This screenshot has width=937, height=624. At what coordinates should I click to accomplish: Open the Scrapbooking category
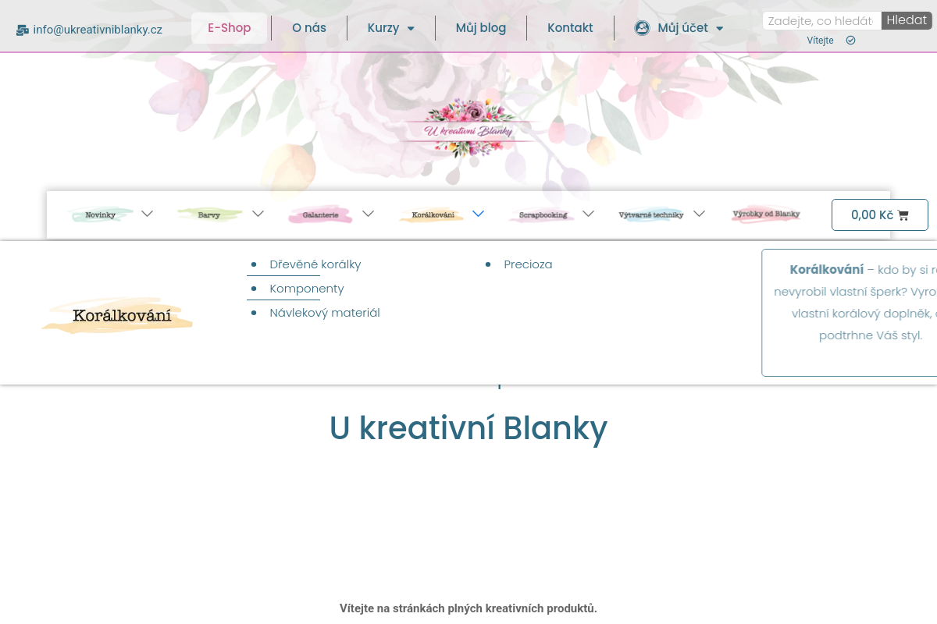coord(542,214)
